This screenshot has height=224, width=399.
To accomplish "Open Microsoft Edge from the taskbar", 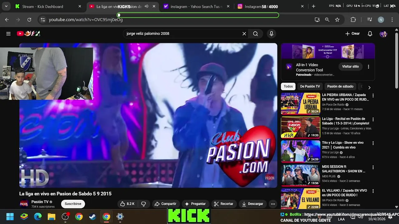I will (x=38, y=217).
